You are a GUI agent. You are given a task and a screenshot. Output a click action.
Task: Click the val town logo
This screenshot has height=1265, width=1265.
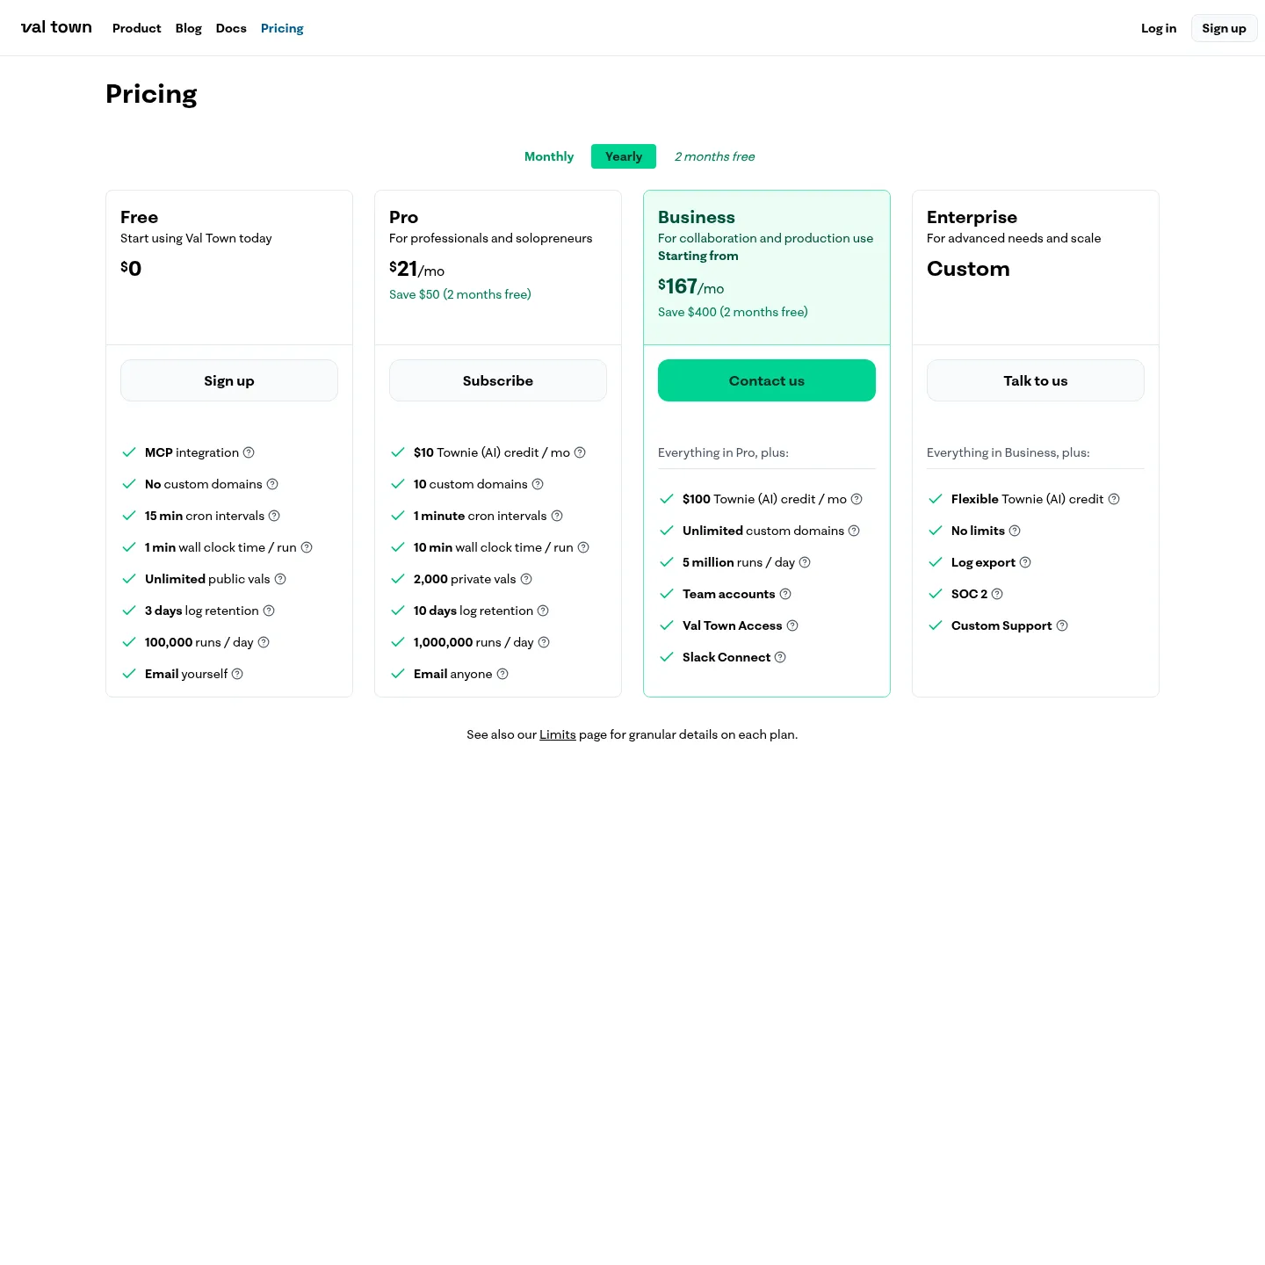coord(56,27)
